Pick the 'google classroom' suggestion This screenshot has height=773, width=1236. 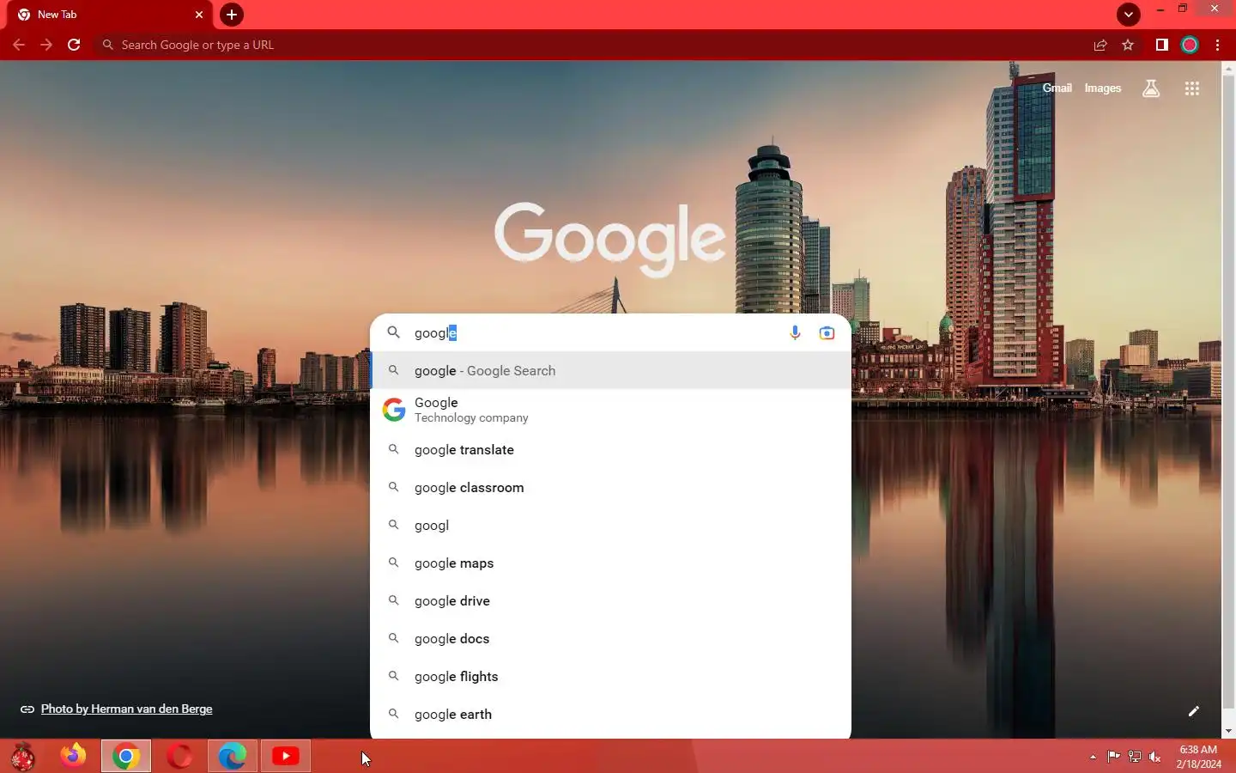click(610, 487)
